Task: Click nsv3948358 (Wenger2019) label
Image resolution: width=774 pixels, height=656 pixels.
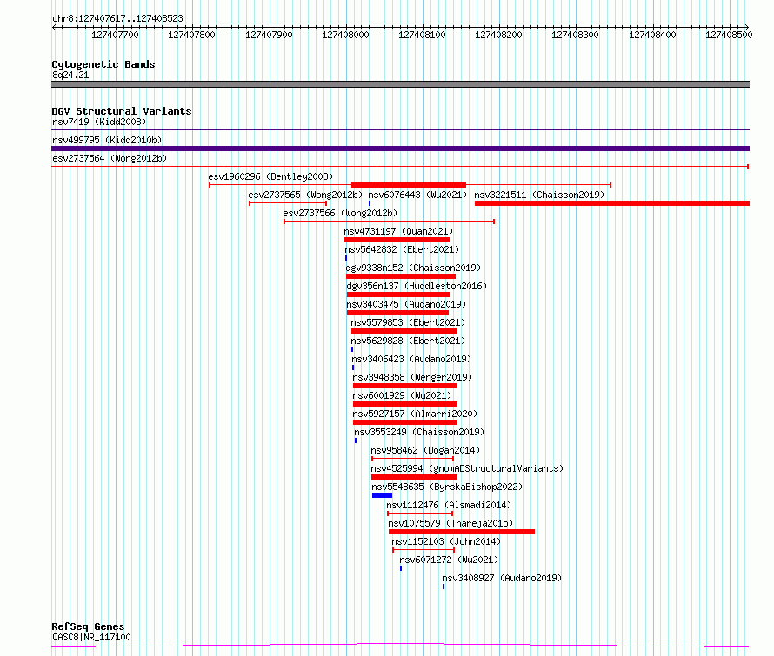Action: click(x=412, y=377)
